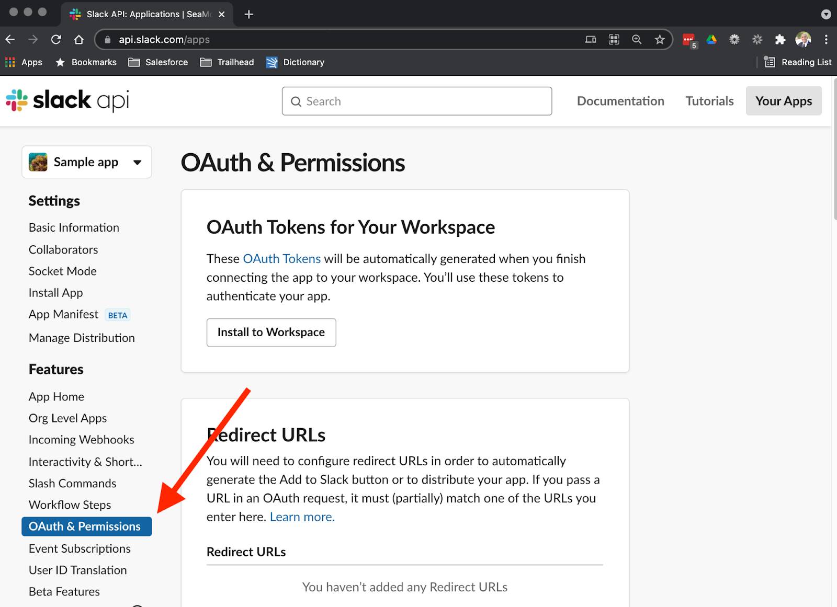Go to Your Apps
This screenshot has width=837, height=607.
click(784, 101)
